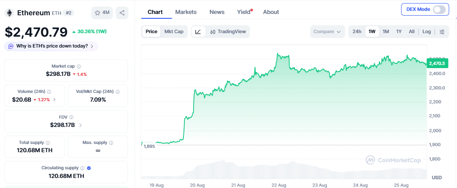Open Volume (24h) info icon
The image size is (457, 188).
point(49,92)
